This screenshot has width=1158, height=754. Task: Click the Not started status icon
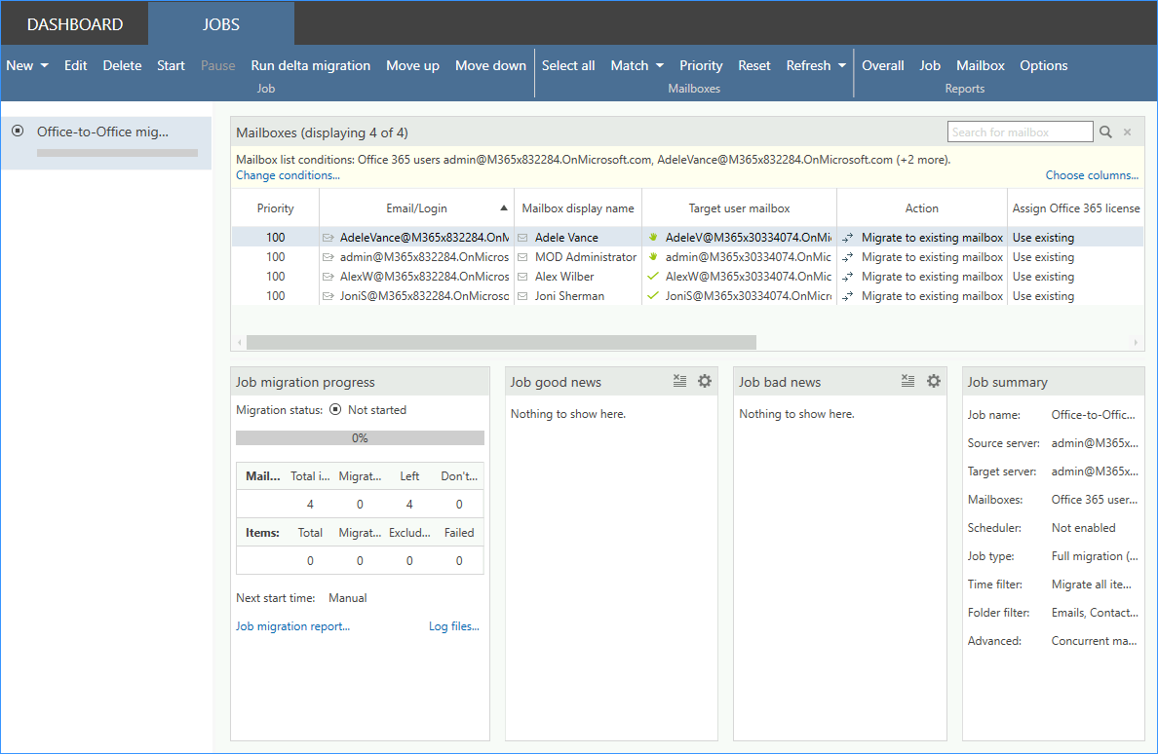point(335,409)
